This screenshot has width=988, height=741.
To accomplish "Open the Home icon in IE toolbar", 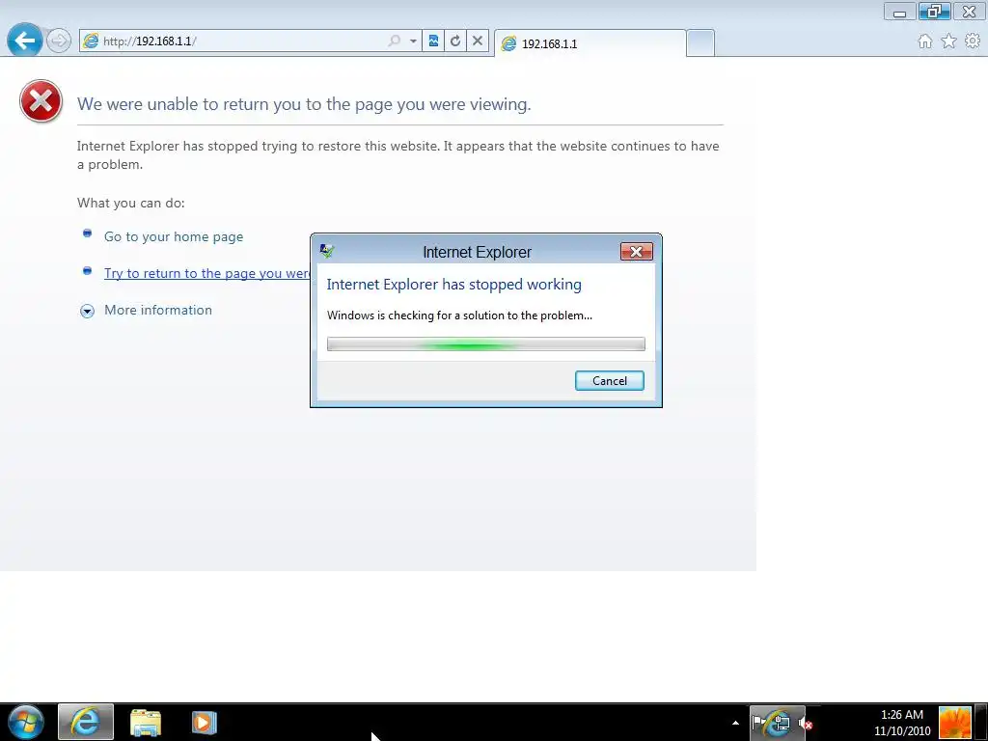I will pyautogui.click(x=925, y=41).
